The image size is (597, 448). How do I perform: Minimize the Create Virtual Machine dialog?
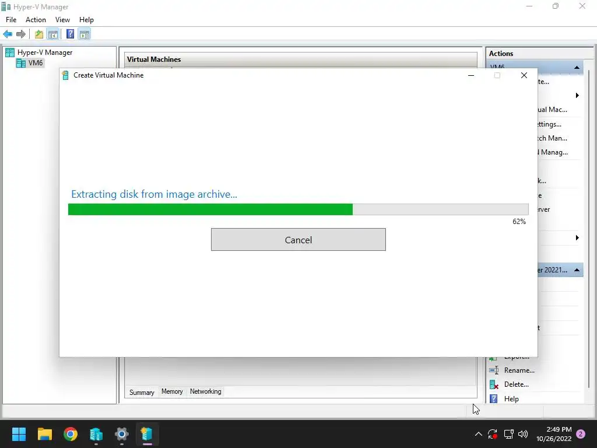pos(471,75)
